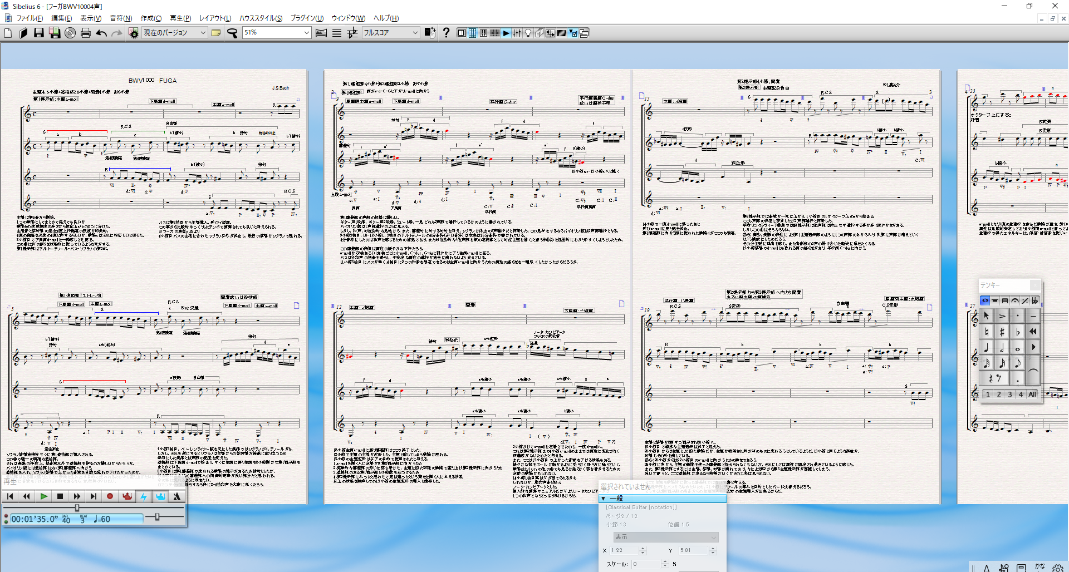Open the 表示(V) menu

[x=91, y=18]
